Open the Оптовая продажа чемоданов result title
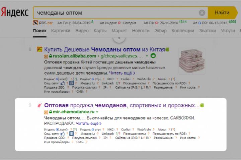This screenshot has width=241, height=160. [122, 105]
